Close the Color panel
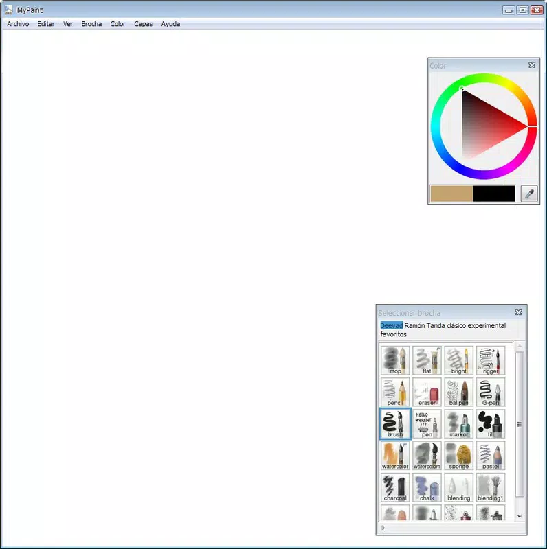547x549 pixels. 532,65
